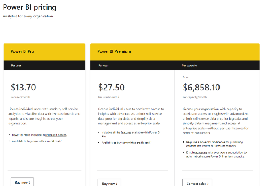The width and height of the screenshot is (266, 190).
Task: Click the Power BI pricing heading
Action: (x=30, y=7)
